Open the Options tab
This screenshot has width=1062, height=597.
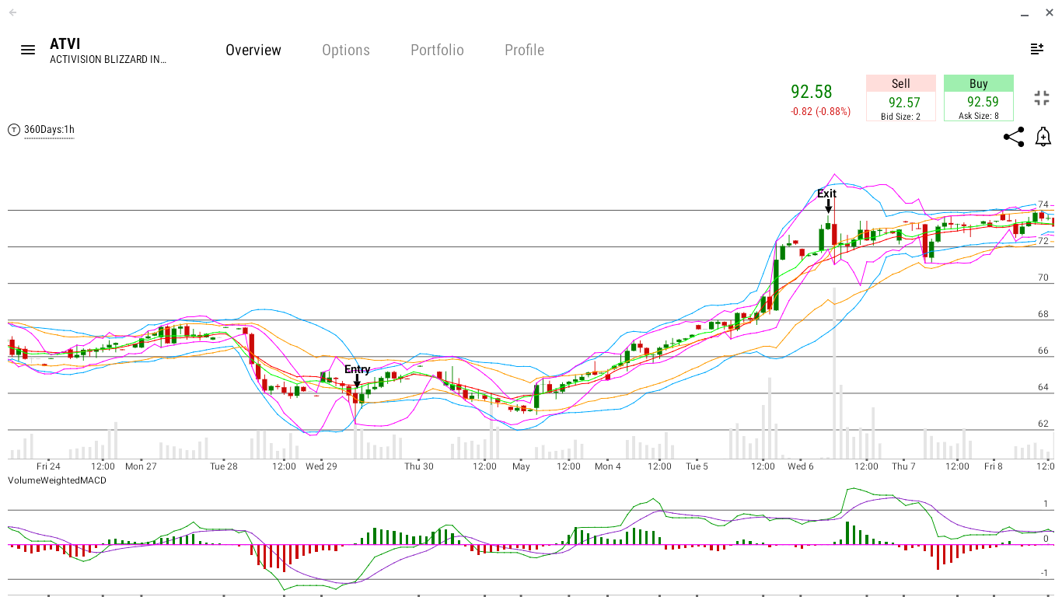(346, 50)
